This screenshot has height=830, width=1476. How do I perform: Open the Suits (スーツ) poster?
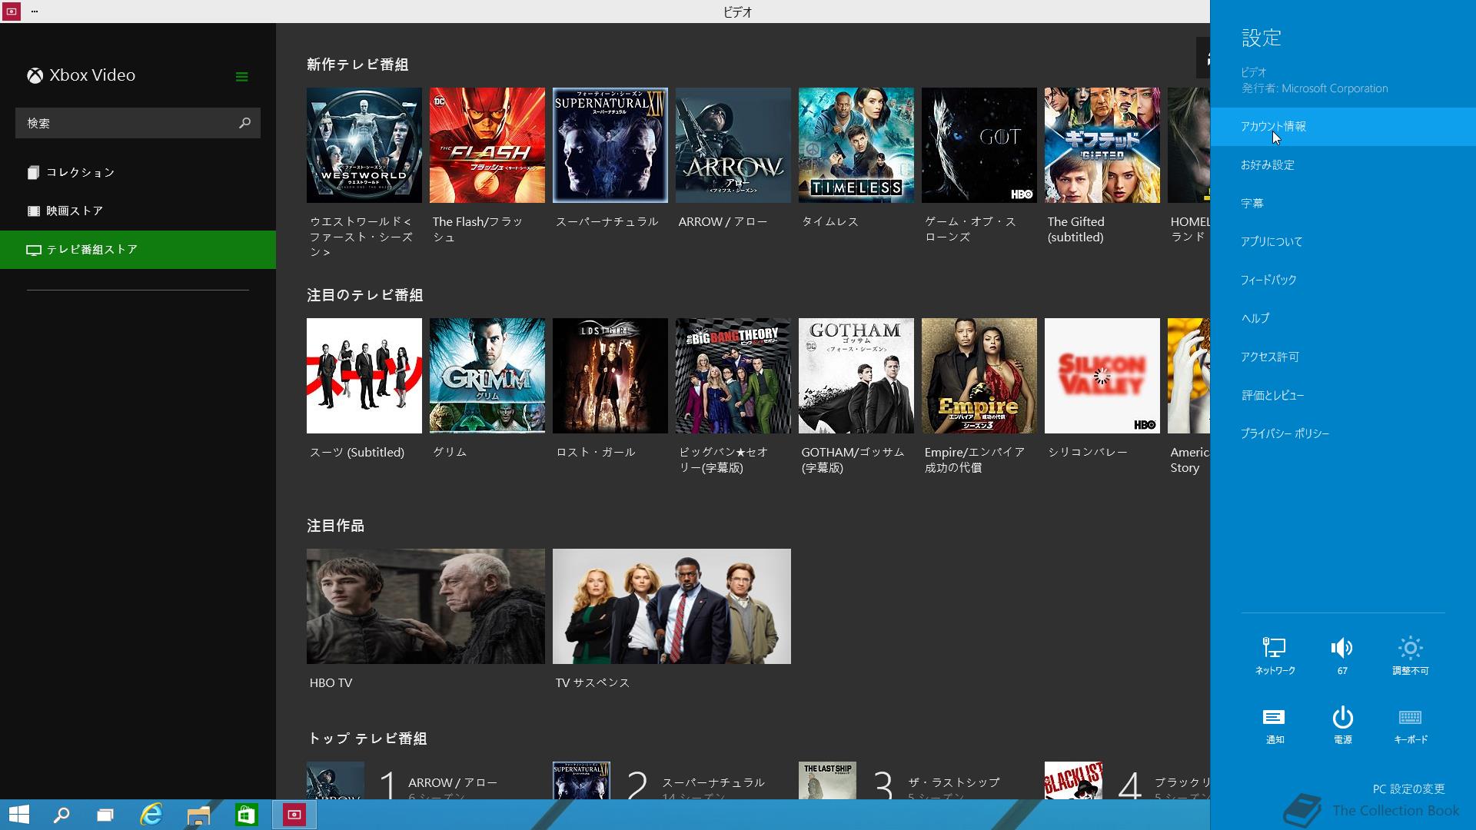[x=364, y=376]
